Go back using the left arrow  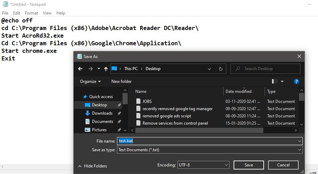80,69
